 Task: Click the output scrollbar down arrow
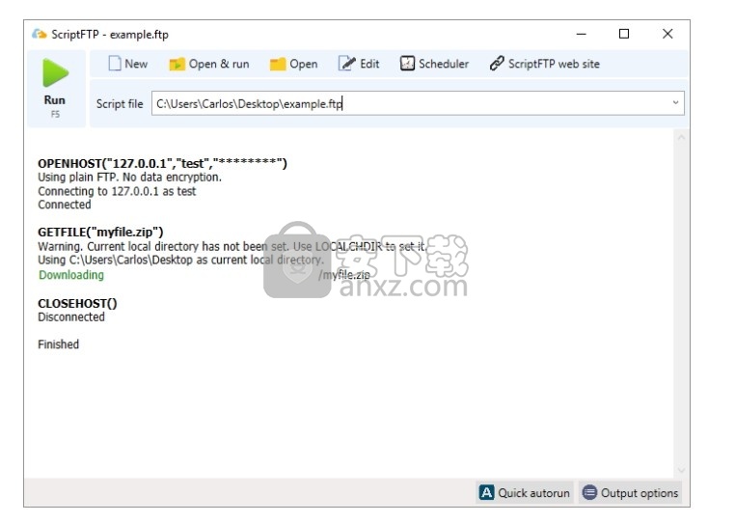(x=681, y=470)
